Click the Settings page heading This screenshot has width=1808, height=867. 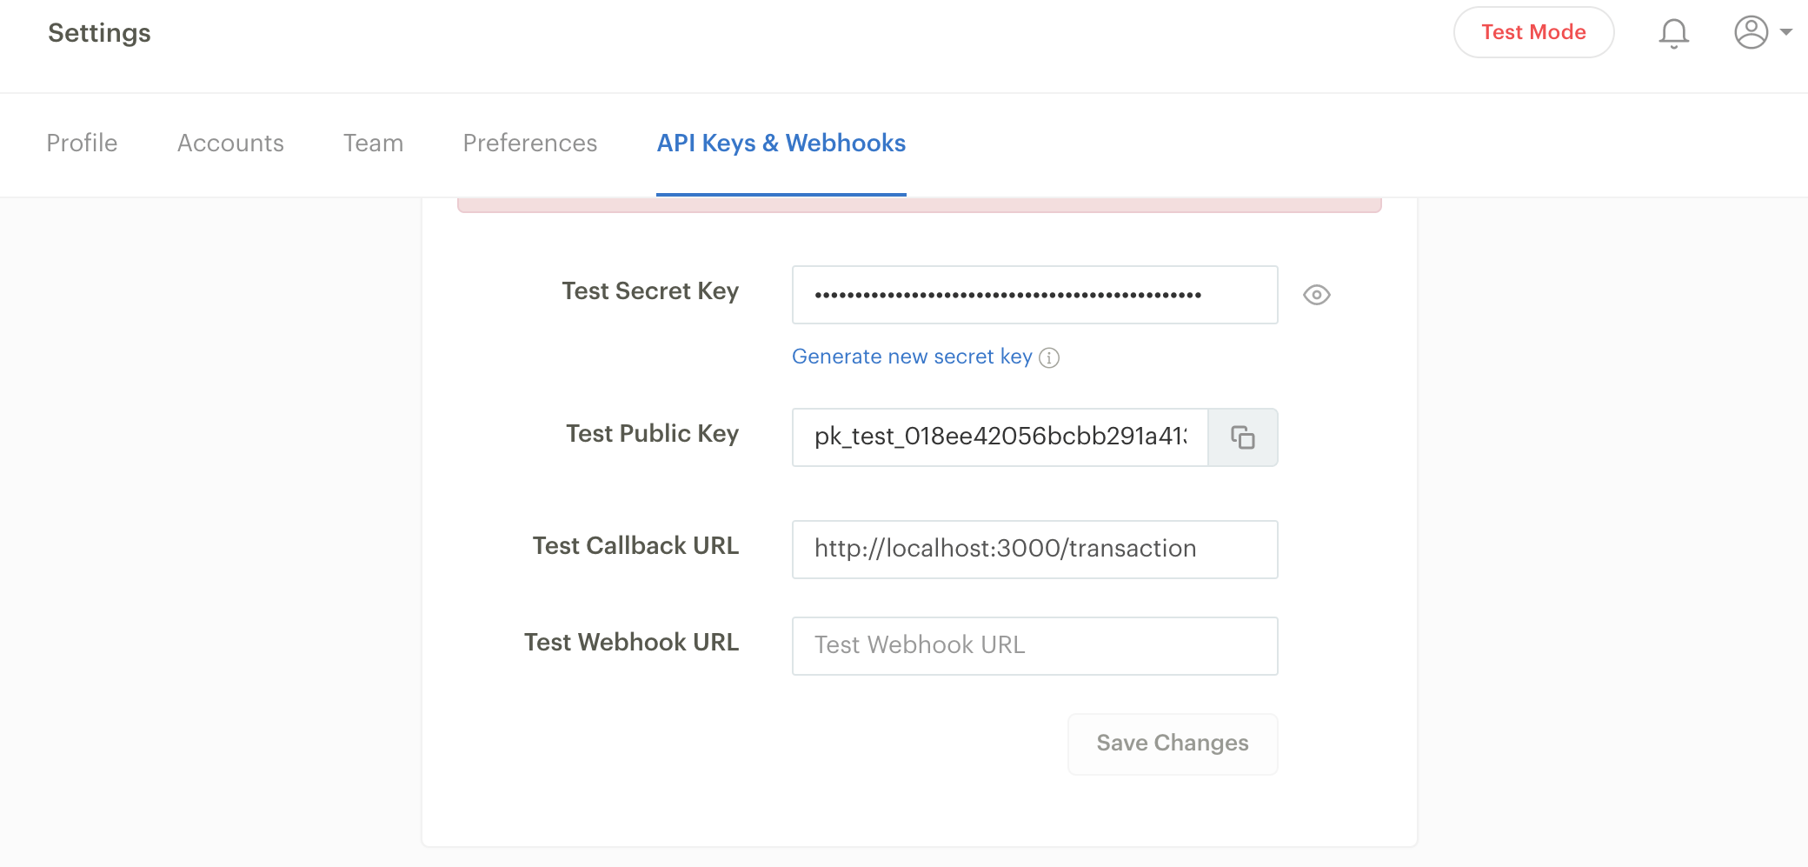pos(99,32)
